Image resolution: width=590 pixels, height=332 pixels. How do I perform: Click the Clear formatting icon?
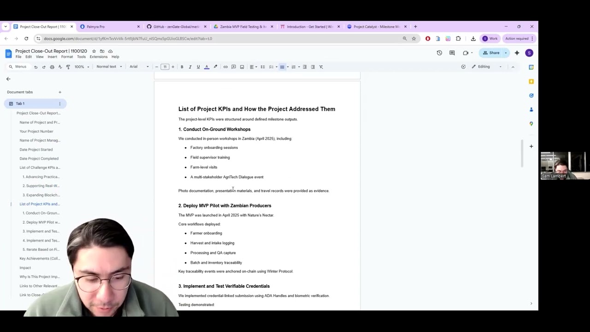tap(321, 67)
